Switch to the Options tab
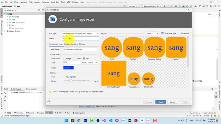 pos(82,44)
